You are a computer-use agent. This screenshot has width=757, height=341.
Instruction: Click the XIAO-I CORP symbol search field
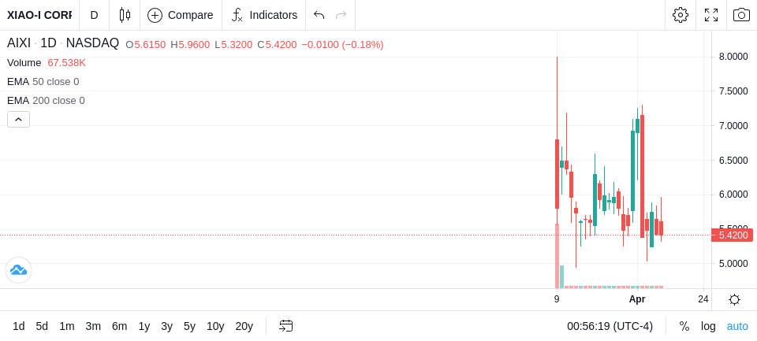coord(39,15)
